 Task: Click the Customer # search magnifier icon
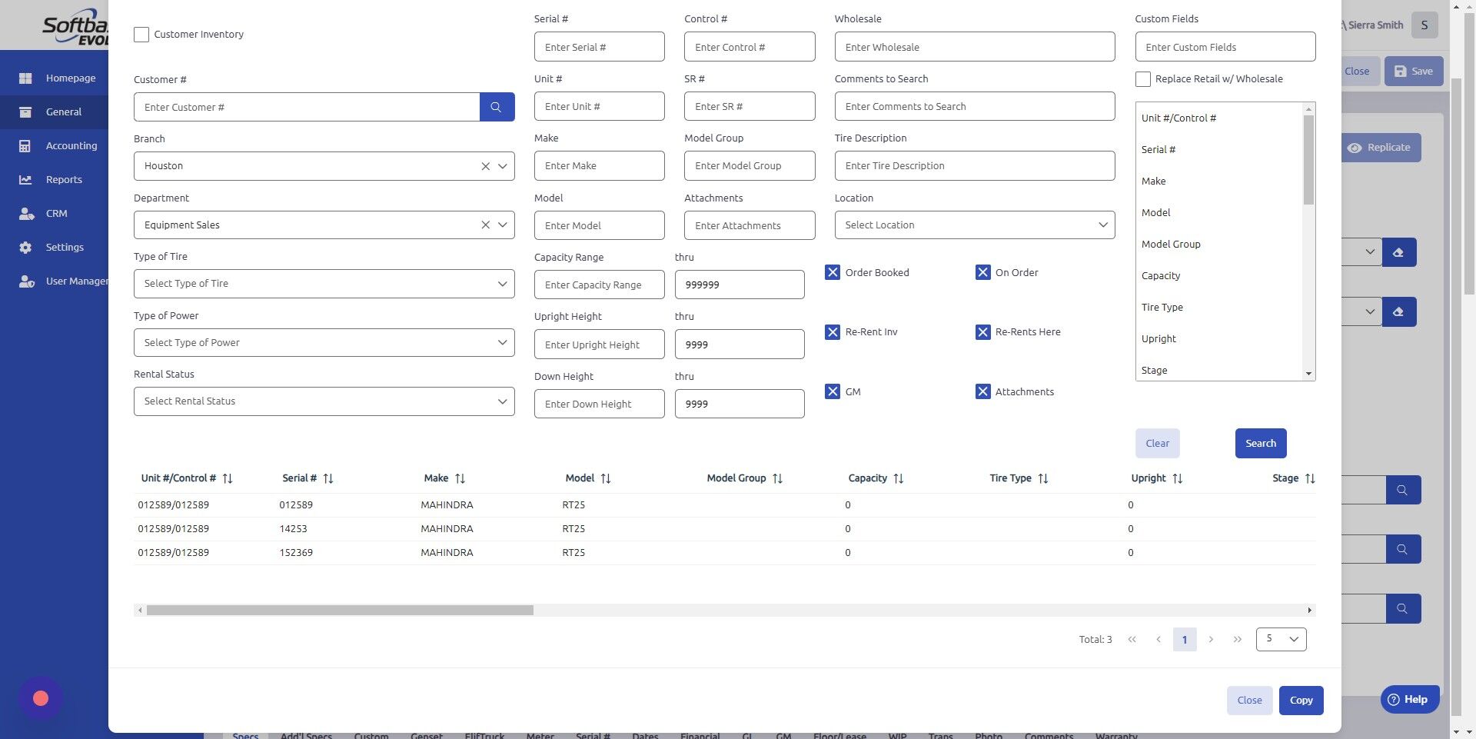pos(497,107)
